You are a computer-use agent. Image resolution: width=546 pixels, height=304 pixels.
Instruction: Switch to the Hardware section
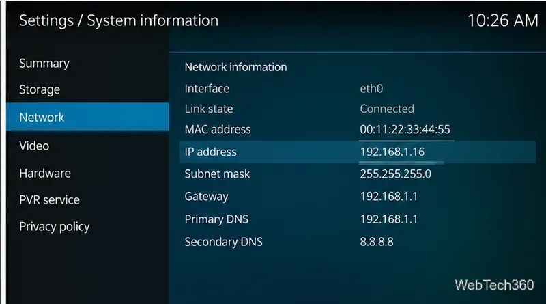(x=45, y=174)
